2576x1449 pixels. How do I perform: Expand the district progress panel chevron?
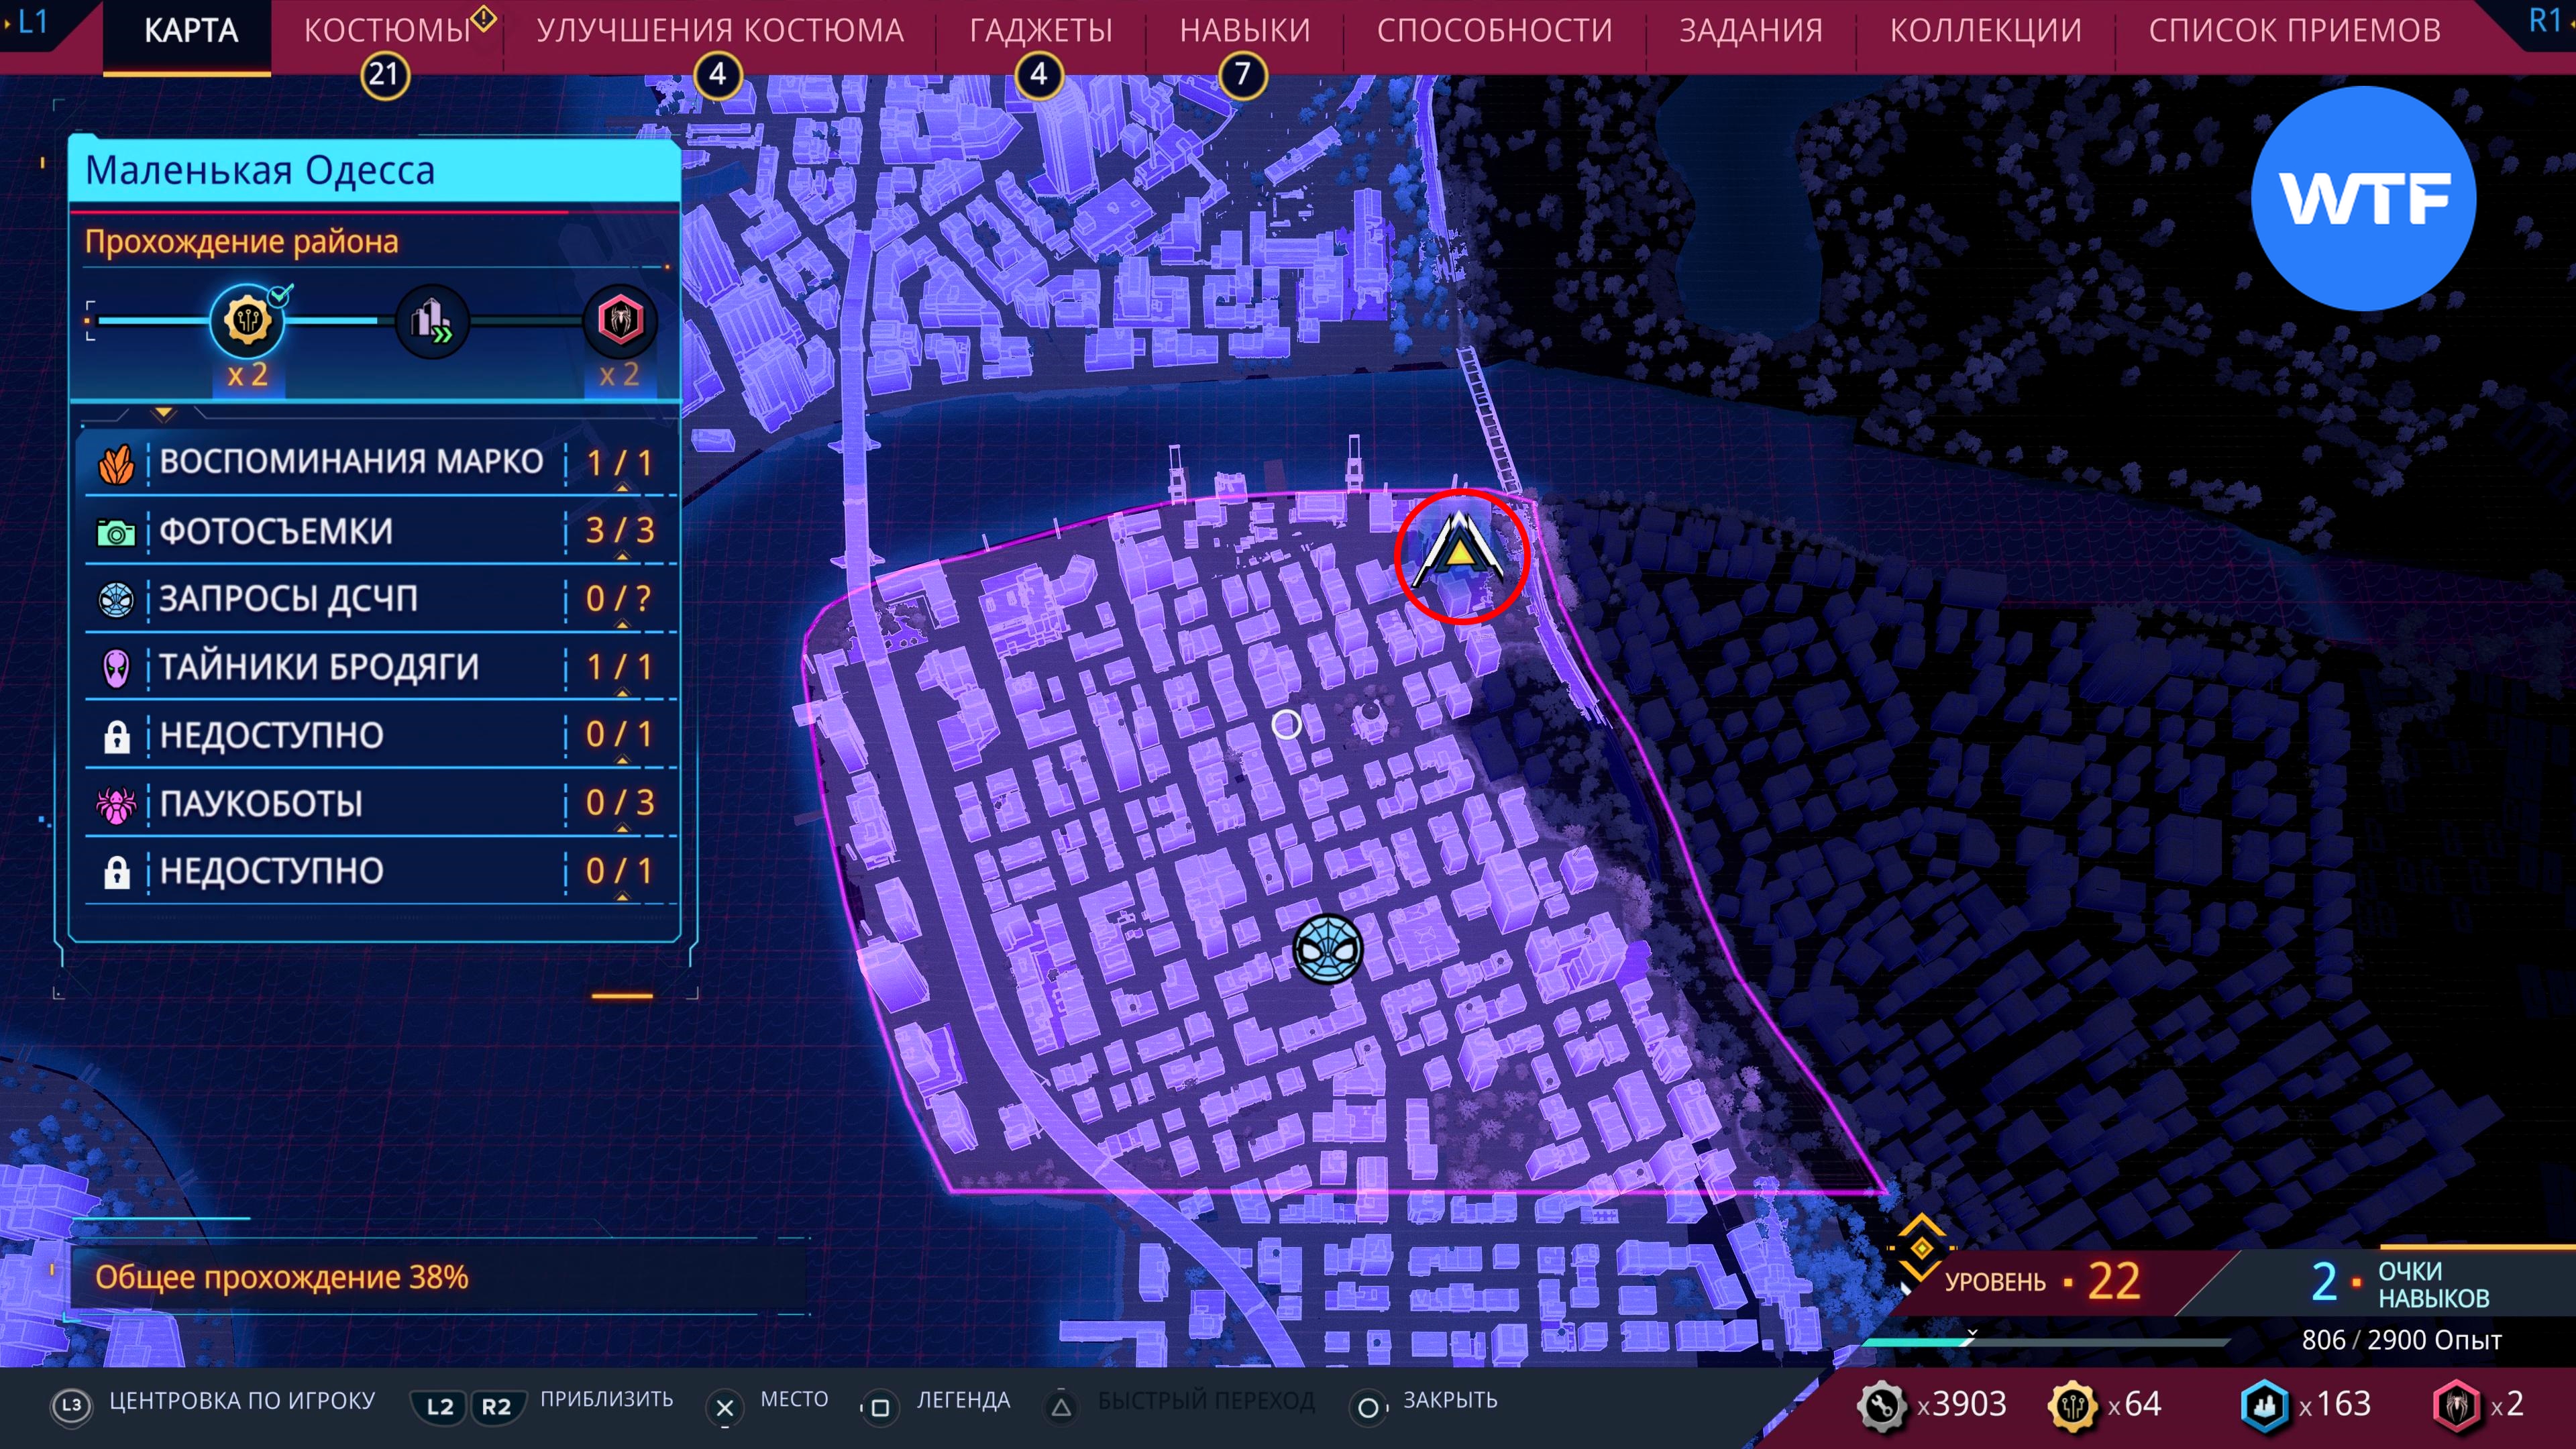tap(164, 413)
